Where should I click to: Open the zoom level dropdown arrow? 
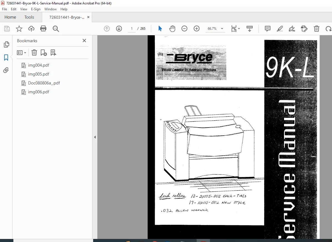[x=222, y=29]
